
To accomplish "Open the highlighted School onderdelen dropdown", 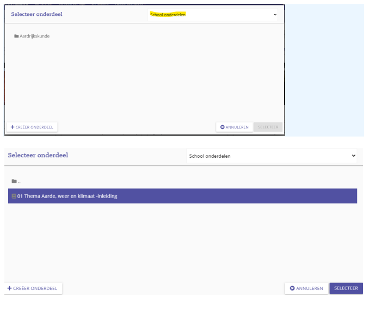I will 213,15.
